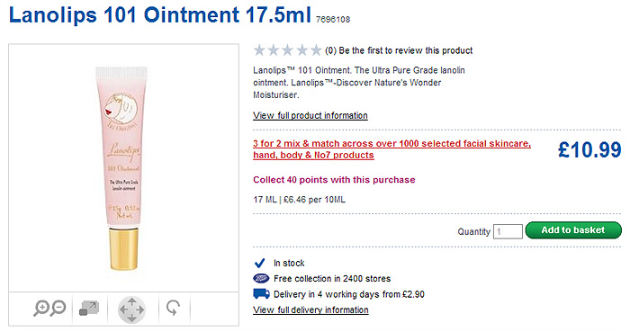Pan the image up with the arrow control
The width and height of the screenshot is (630, 332).
coord(131,301)
